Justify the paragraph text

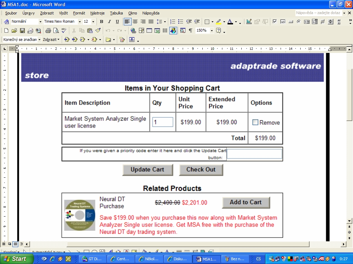(151, 22)
